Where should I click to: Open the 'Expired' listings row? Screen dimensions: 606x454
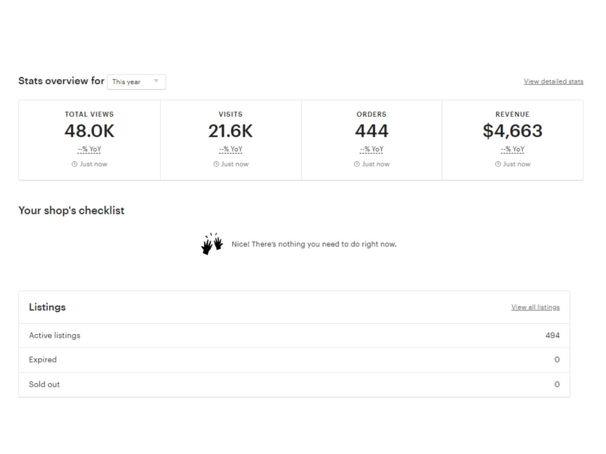294,360
